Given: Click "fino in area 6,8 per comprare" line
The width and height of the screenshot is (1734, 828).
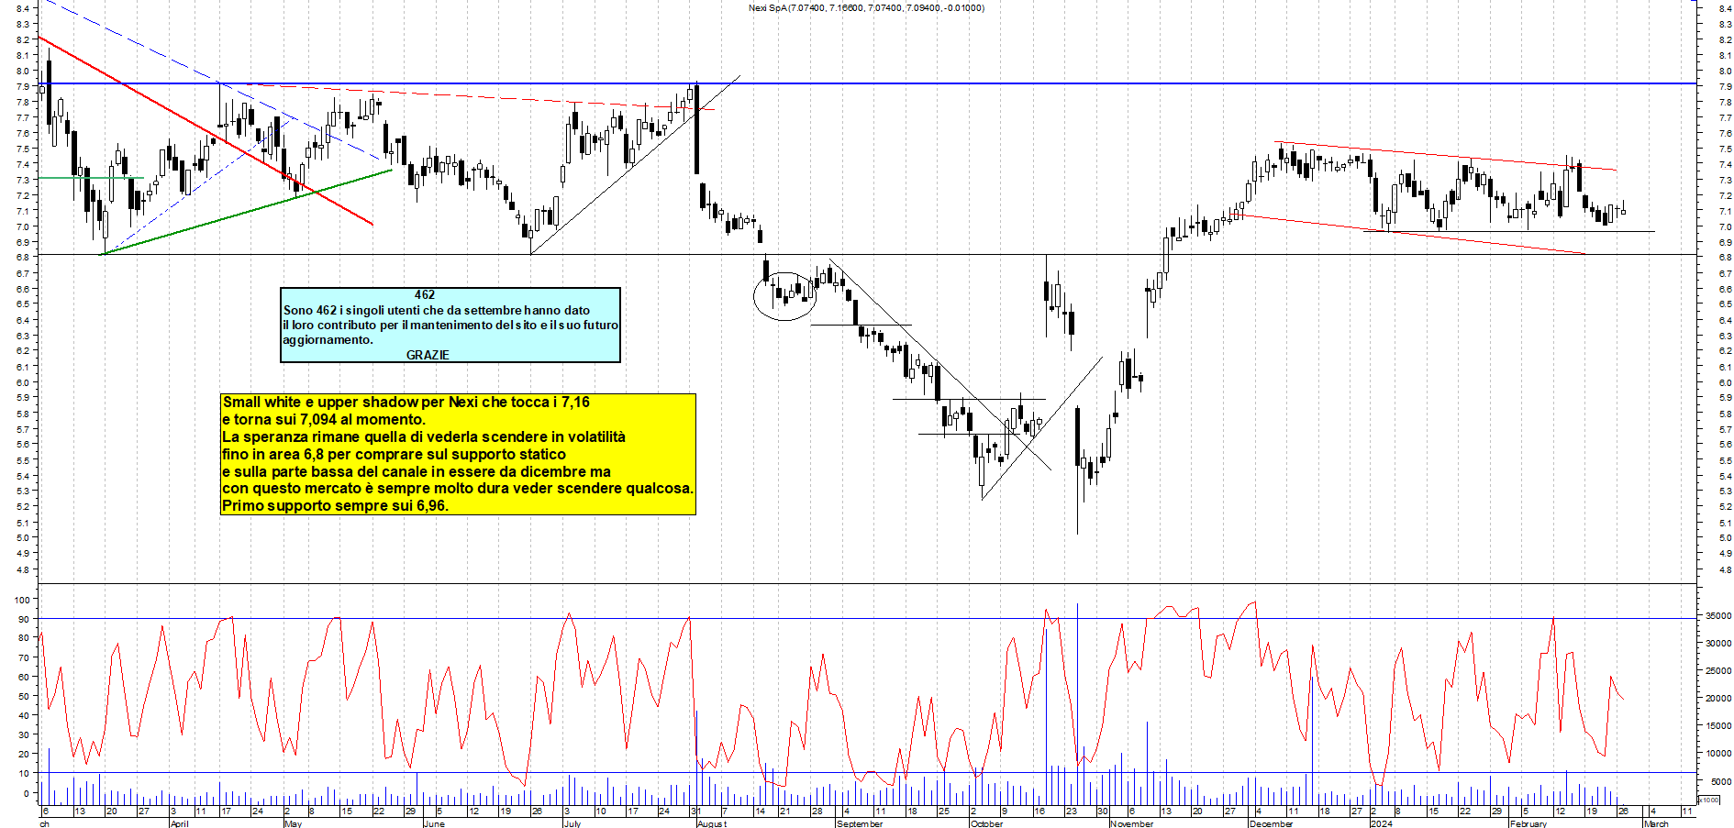Looking at the screenshot, I should coord(394,454).
